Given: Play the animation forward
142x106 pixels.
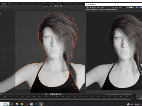Looking at the screenshot, I should tap(57, 94).
